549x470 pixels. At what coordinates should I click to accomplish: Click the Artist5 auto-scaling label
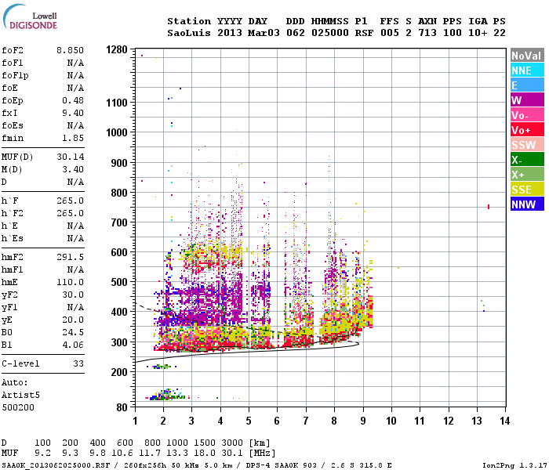point(20,395)
